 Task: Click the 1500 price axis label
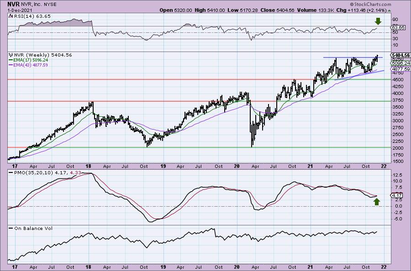pyautogui.click(x=397, y=162)
